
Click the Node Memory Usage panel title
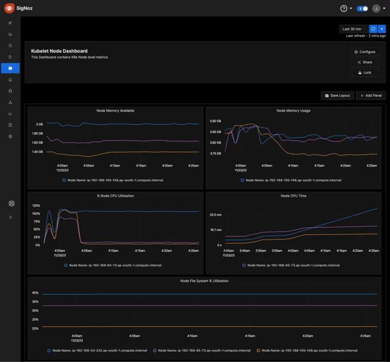coord(294,111)
